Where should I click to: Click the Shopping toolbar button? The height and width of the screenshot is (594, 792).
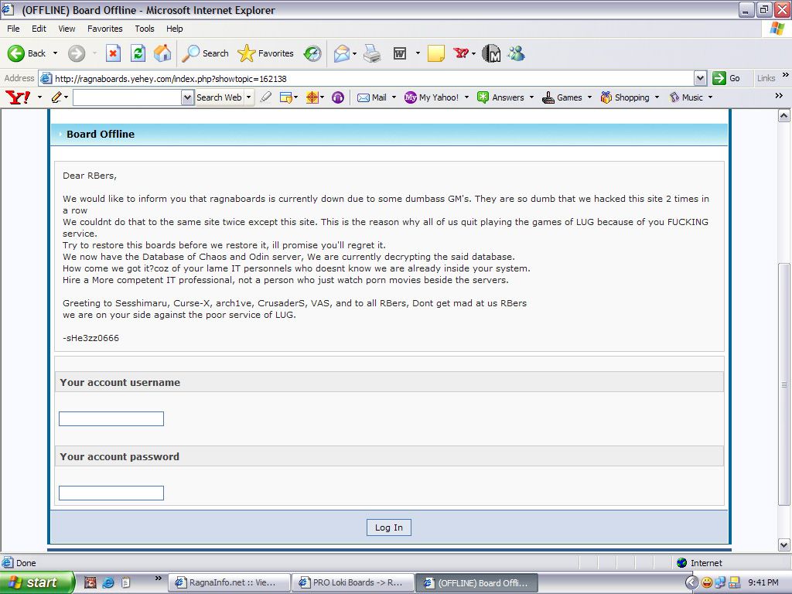pyautogui.click(x=625, y=97)
